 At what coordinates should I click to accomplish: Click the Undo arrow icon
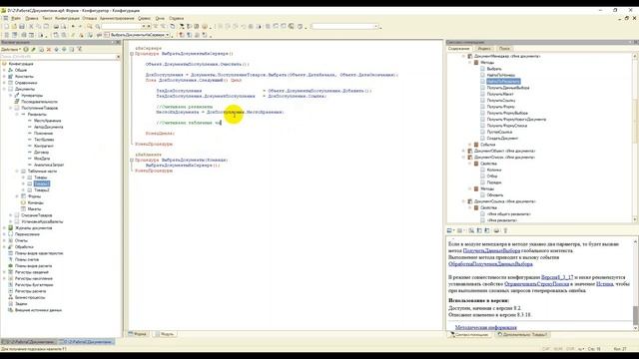(x=73, y=27)
